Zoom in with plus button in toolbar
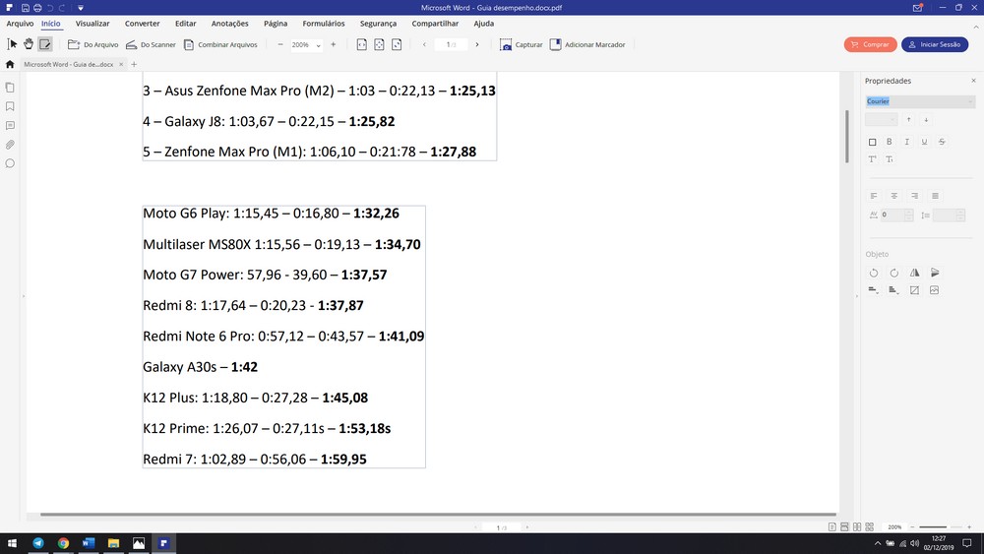 tap(334, 44)
